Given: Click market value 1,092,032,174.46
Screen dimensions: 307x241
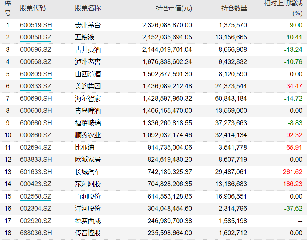Looking at the screenshot, I should pos(167,135).
